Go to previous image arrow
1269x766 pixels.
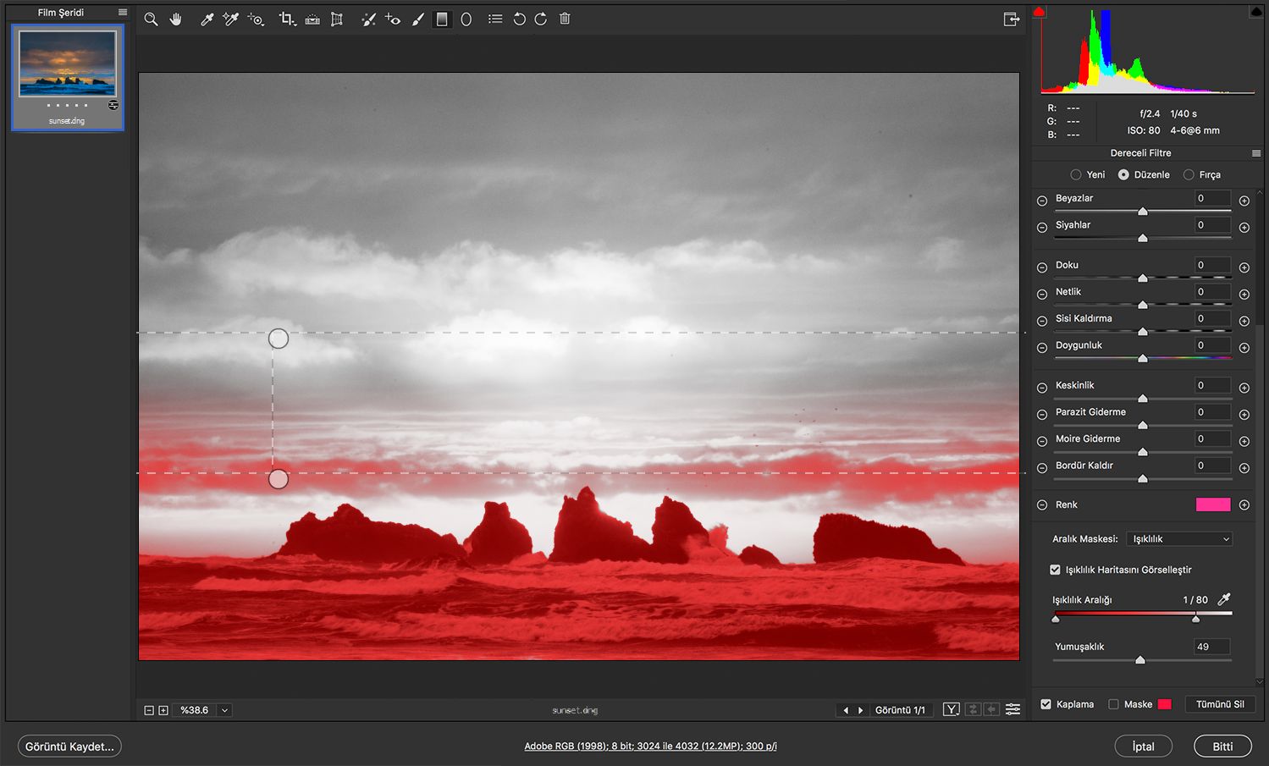point(846,710)
